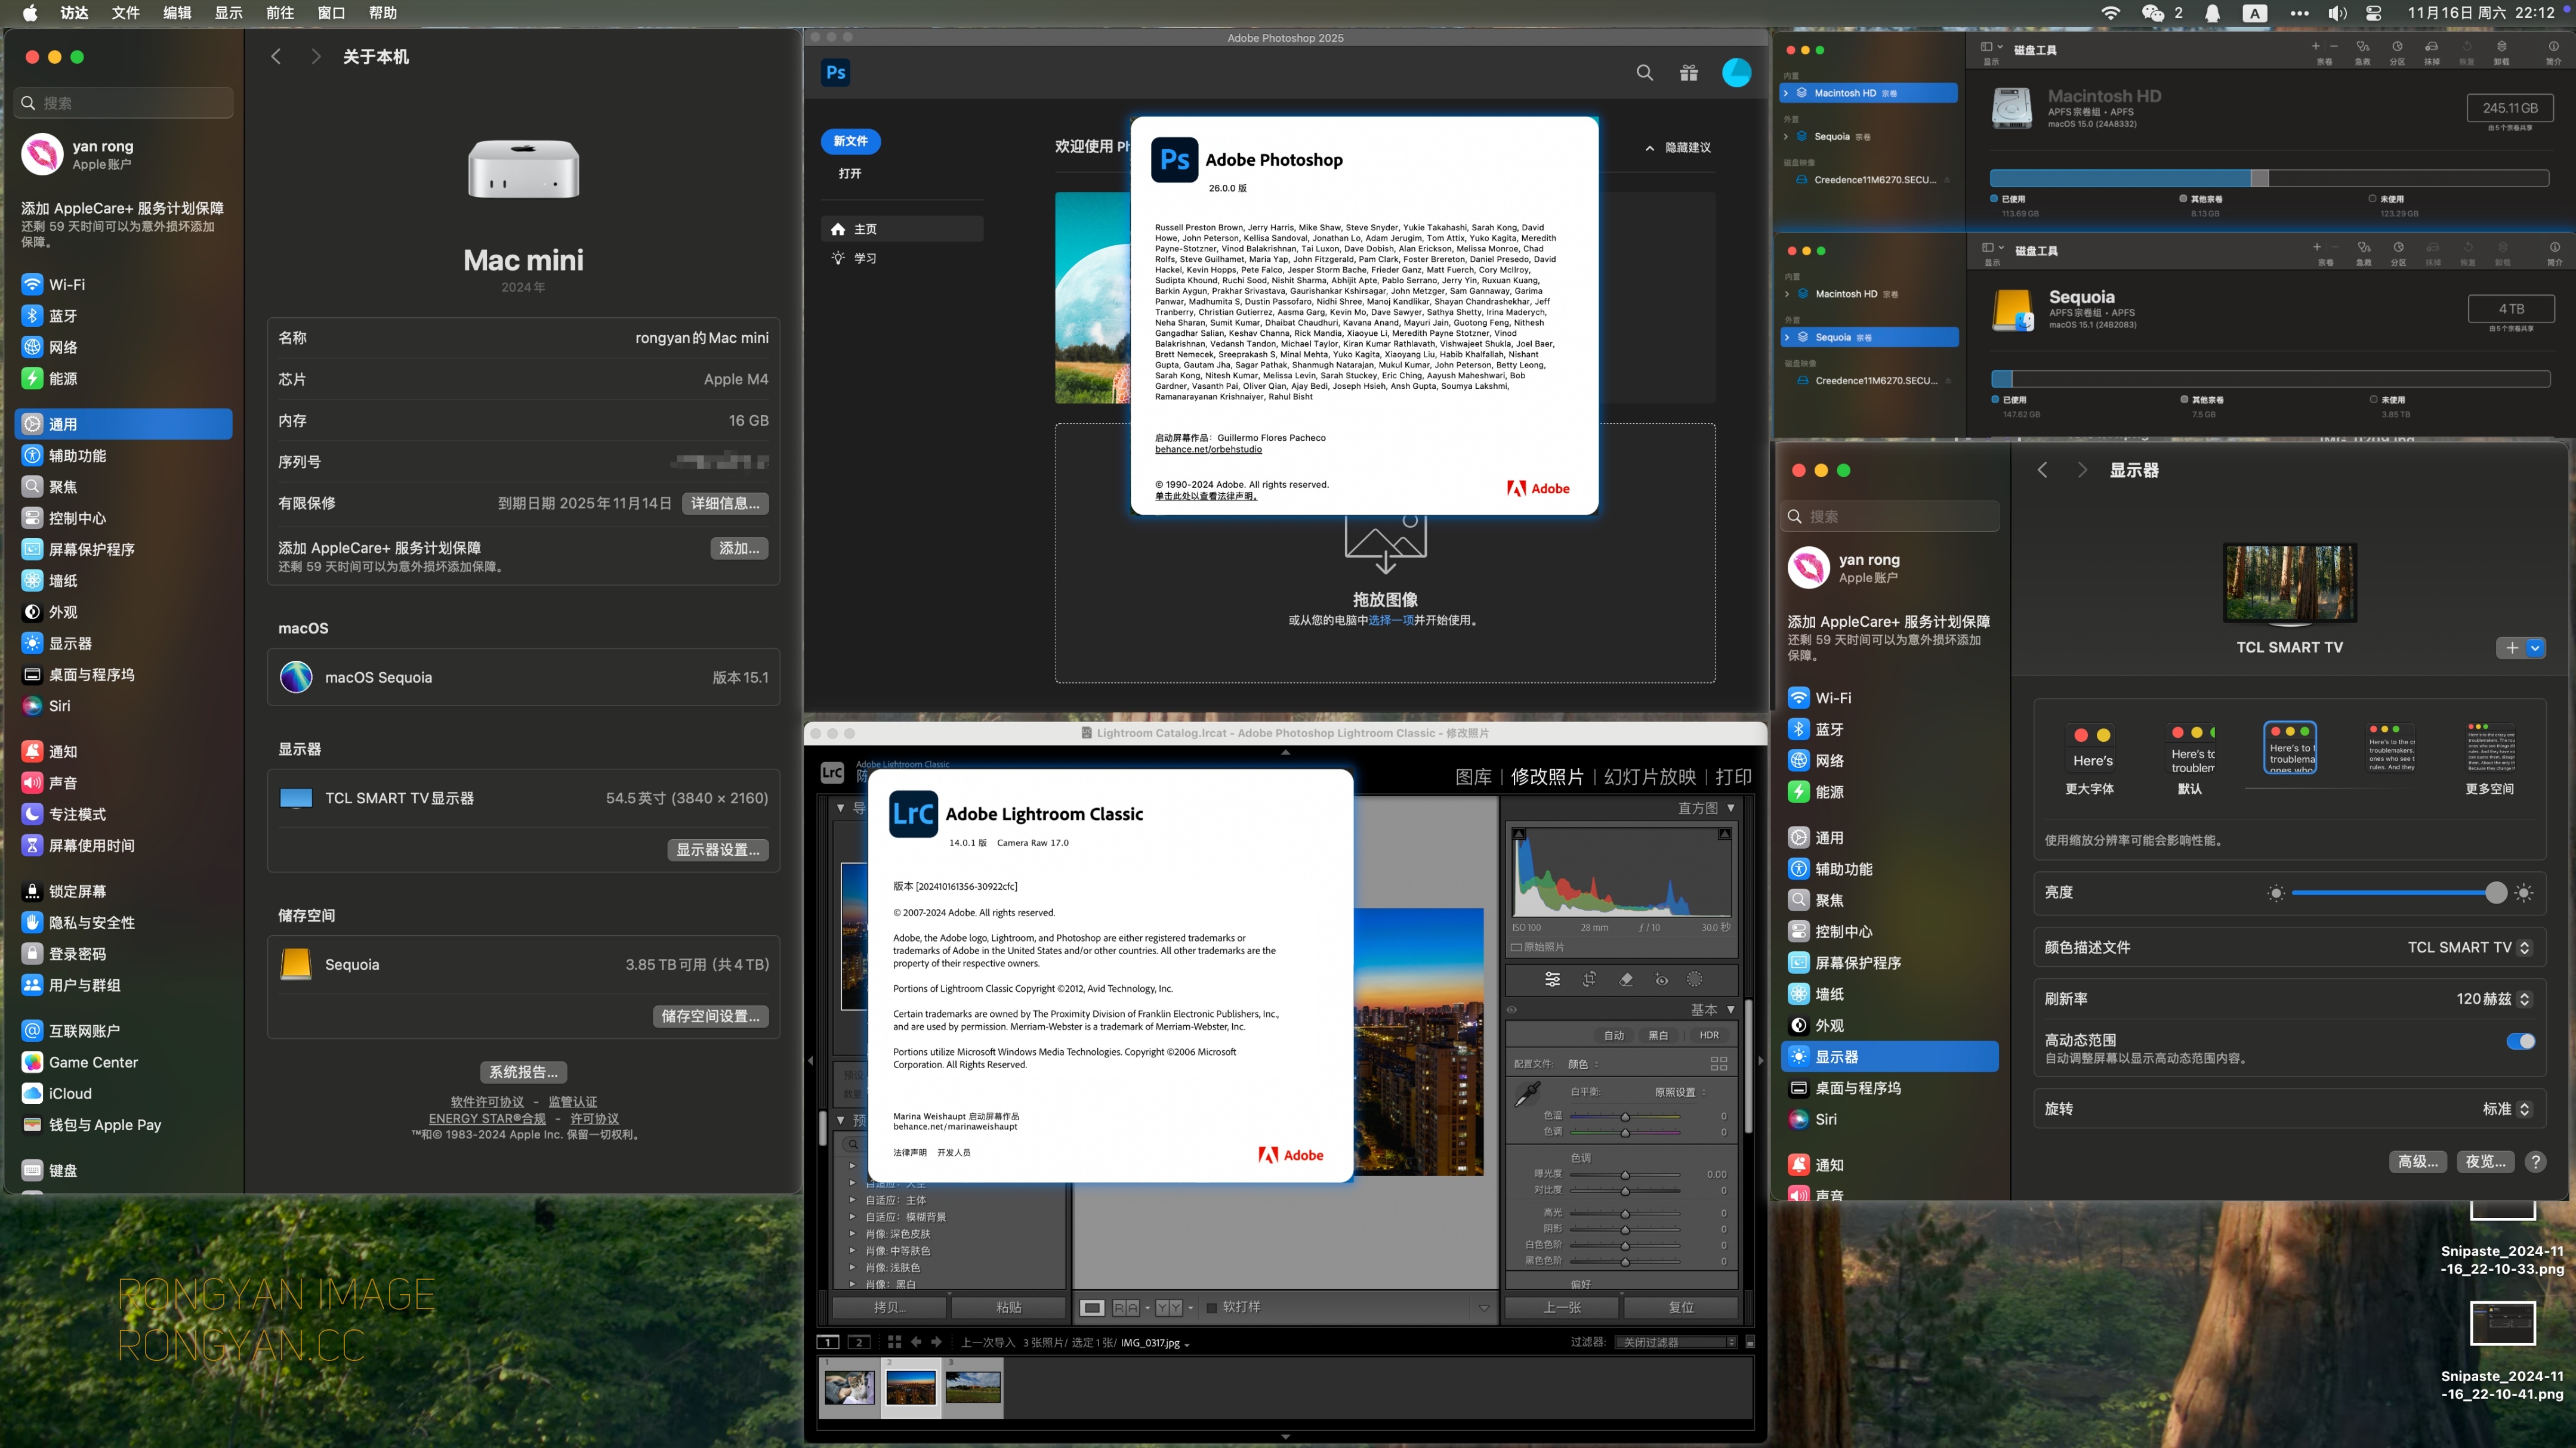This screenshot has width=2576, height=1448.
Task: Open the filter dropdown in Lightroom filmstrip
Action: (x=1676, y=1342)
